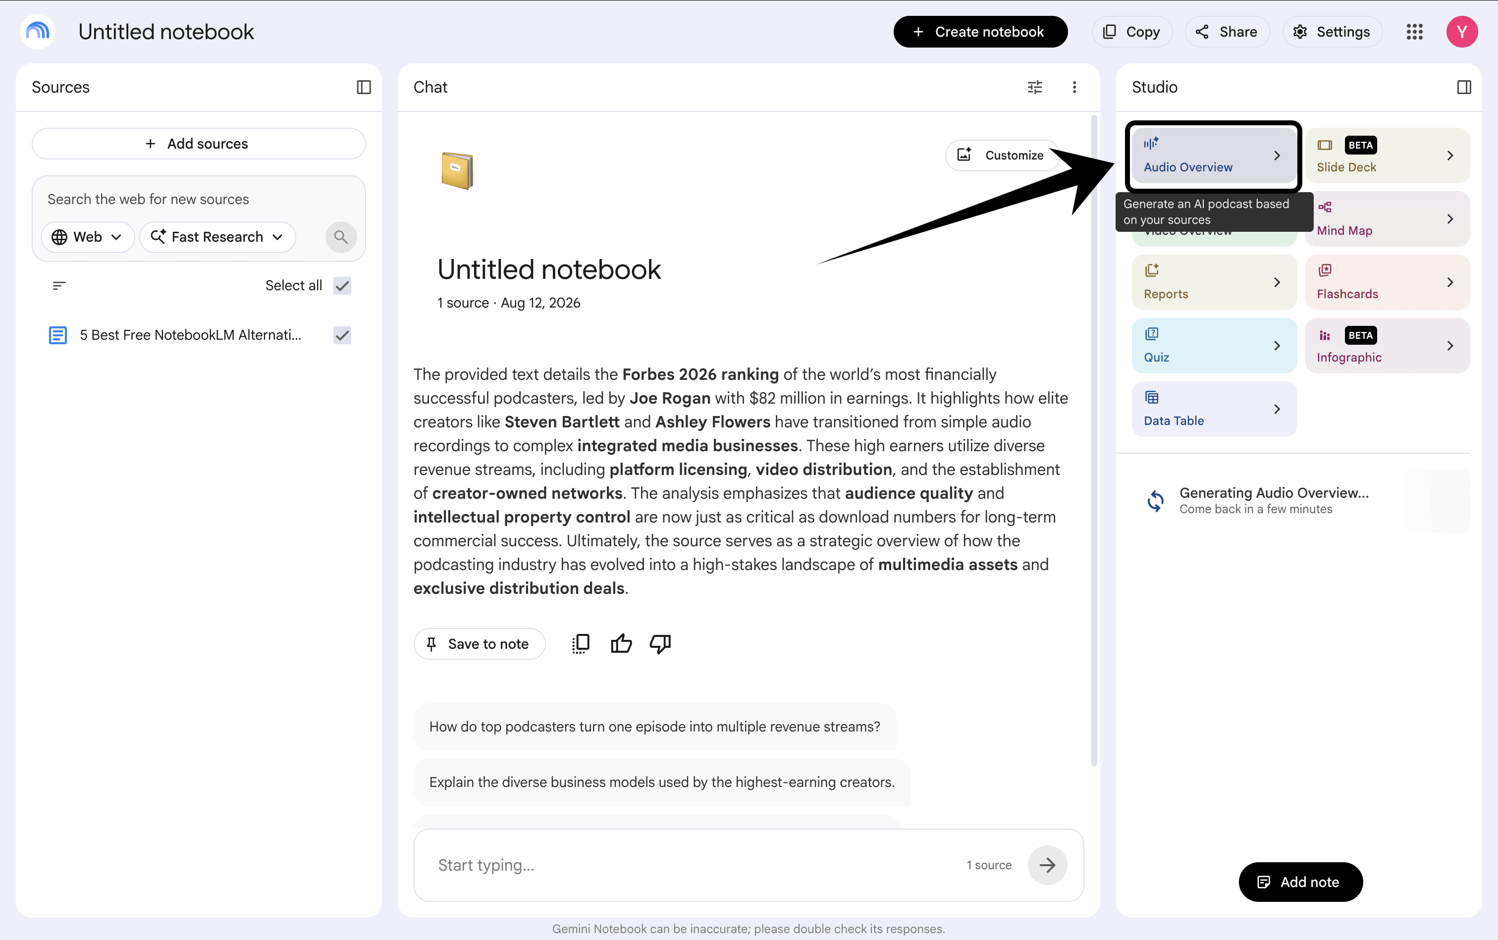The height and width of the screenshot is (940, 1498).
Task: Toggle the Select all checkbox
Action: pyautogui.click(x=343, y=286)
